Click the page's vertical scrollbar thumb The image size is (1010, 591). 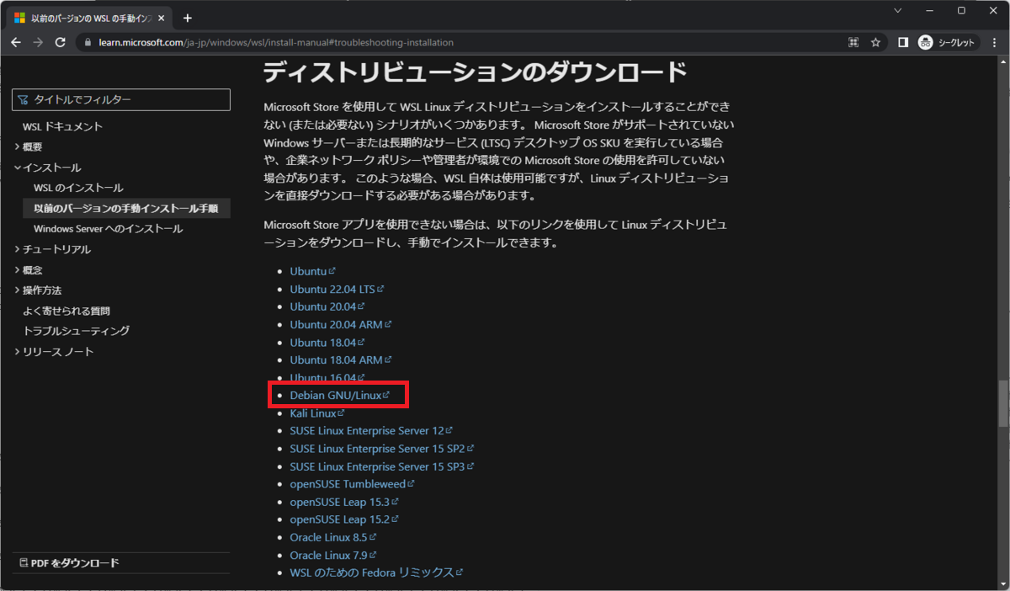(1002, 405)
